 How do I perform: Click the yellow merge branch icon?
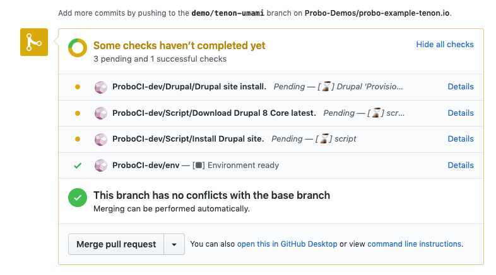34,42
